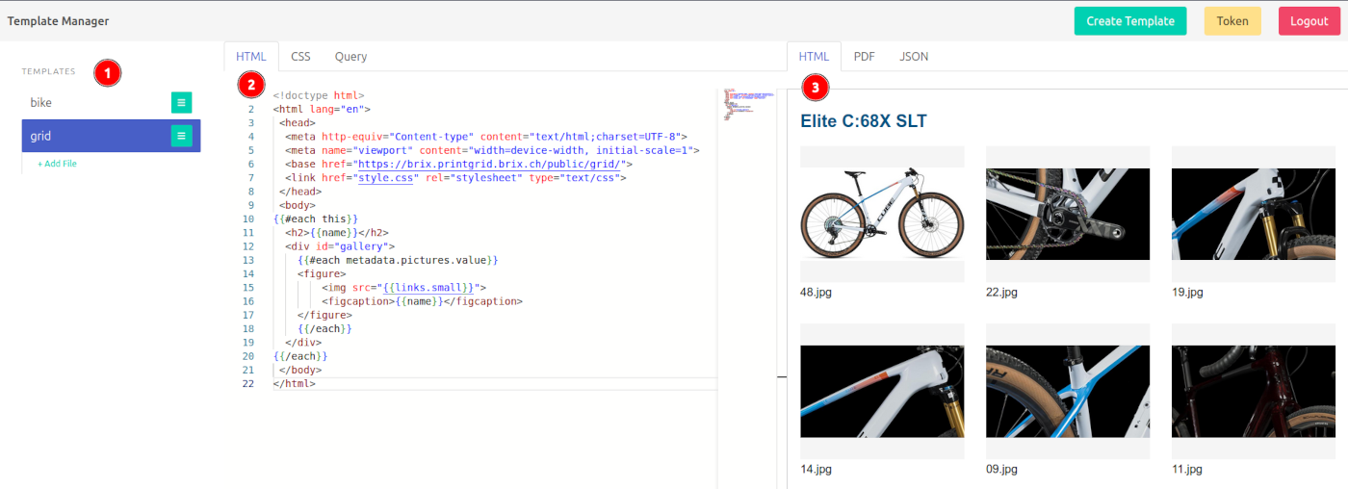
Task: Click the 11.jpg dark bike thumbnail
Action: 1253,391
